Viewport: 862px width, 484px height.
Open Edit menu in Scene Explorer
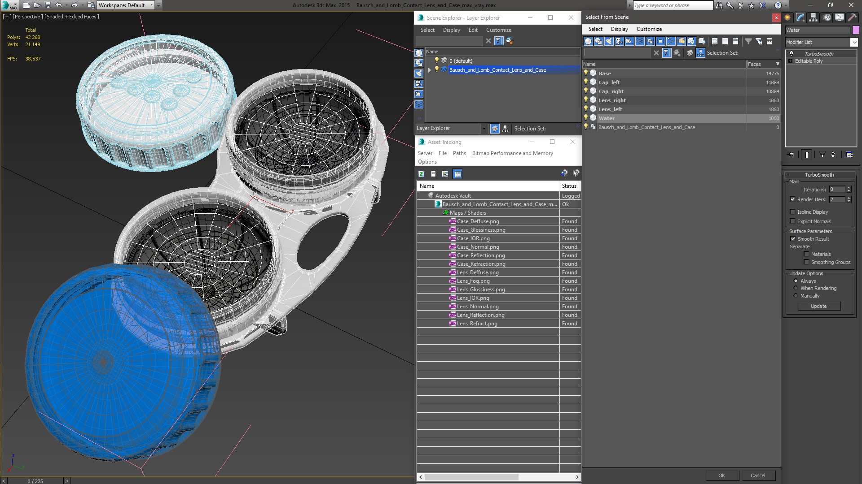point(473,30)
